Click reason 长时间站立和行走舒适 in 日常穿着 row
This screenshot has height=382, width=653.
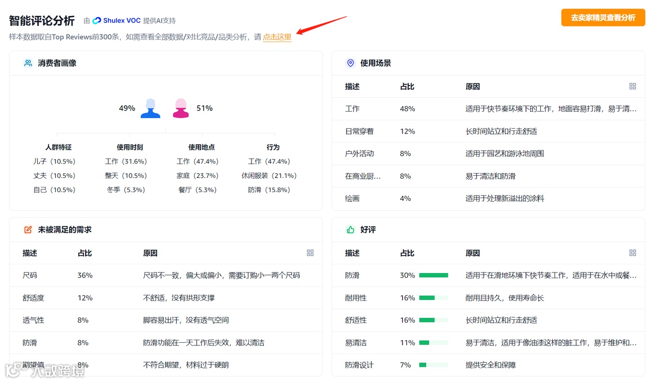[501, 131]
